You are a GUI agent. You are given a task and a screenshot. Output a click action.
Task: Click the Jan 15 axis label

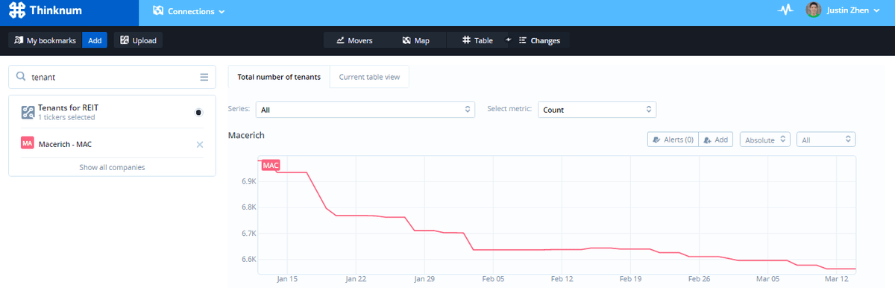[x=287, y=278]
